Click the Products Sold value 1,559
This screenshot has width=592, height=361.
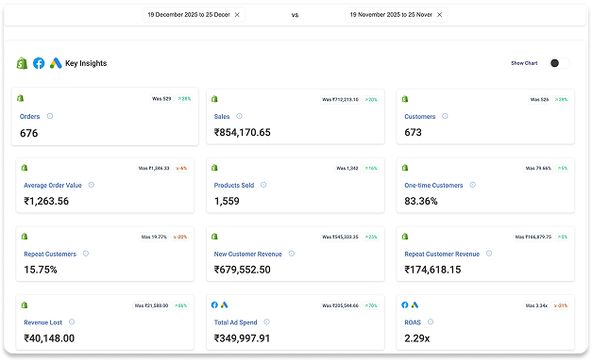(x=227, y=201)
